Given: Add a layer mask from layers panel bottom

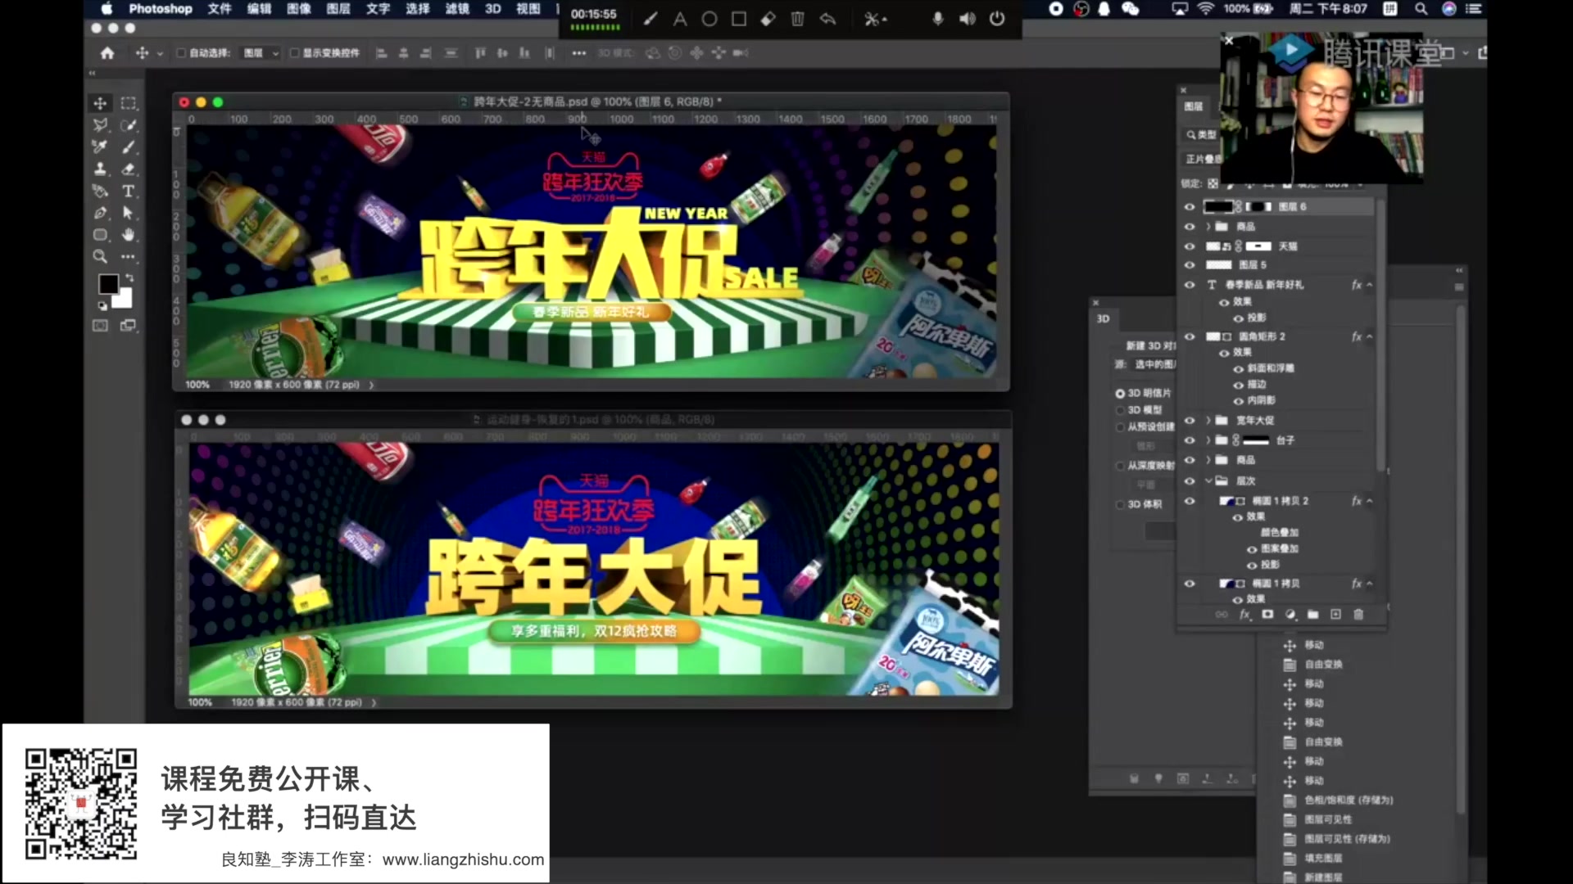Looking at the screenshot, I should tap(1267, 615).
